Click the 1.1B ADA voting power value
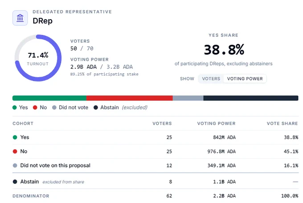 tap(224, 182)
